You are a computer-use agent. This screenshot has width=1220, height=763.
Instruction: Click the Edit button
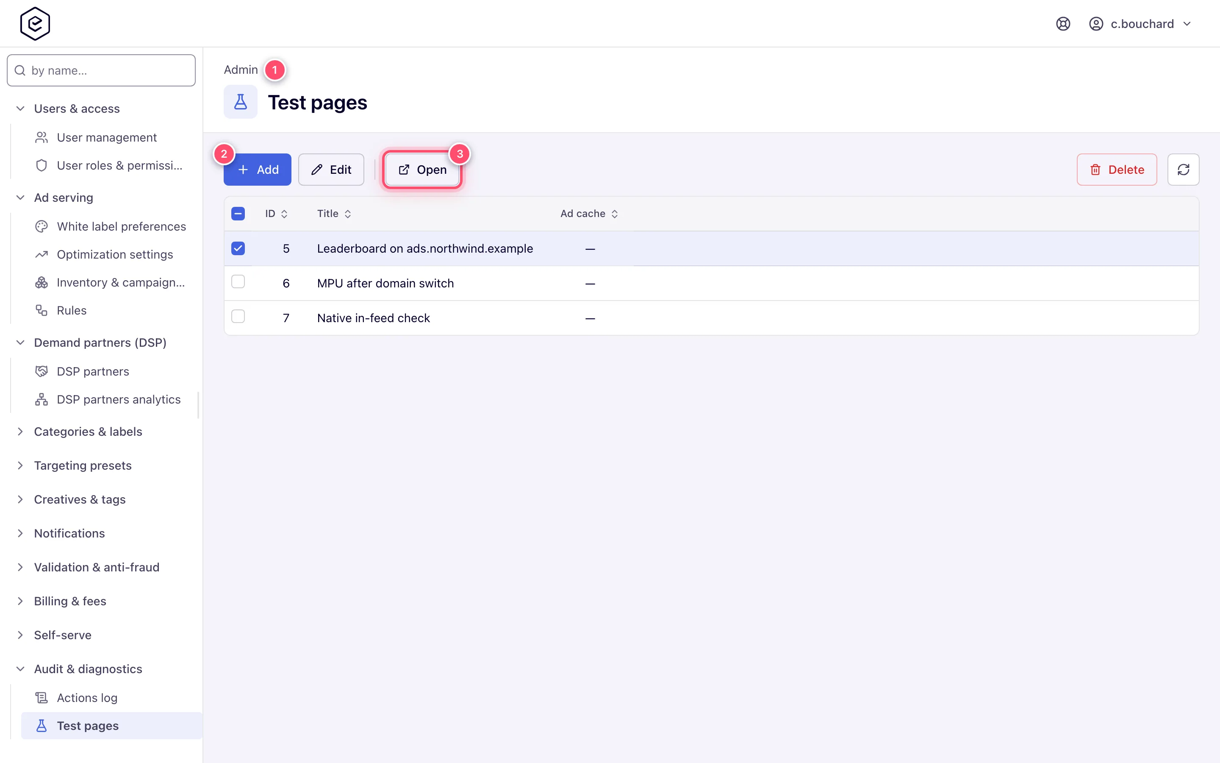tap(331, 170)
